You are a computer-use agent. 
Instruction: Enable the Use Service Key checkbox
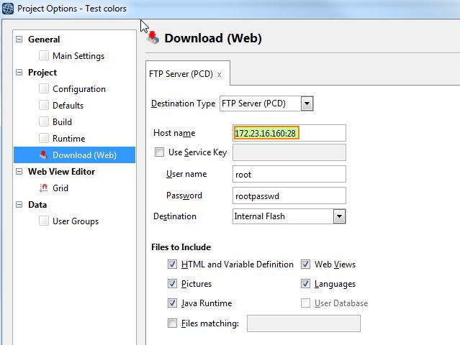point(159,152)
